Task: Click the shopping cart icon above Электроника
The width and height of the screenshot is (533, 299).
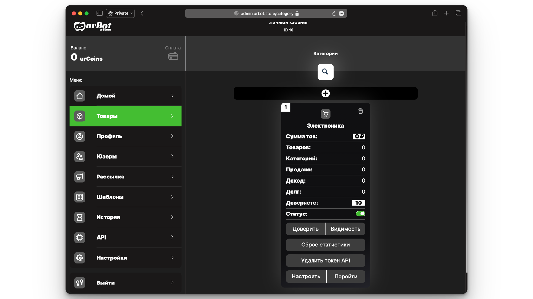Action: click(x=325, y=114)
